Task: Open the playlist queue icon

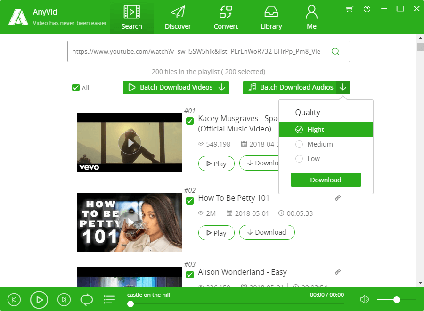Action: coord(109,299)
